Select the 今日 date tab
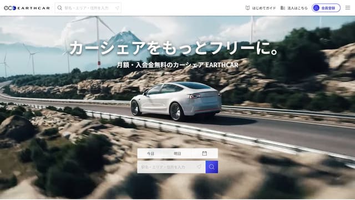Viewport: 355px width, 200px height. (x=150, y=153)
